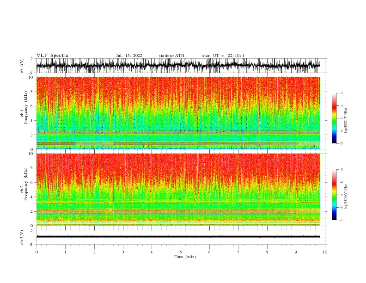Click the lower color bar 'log(PSD)(V²/Hz)' label
This screenshot has height=283, width=366.
[x=346, y=197]
